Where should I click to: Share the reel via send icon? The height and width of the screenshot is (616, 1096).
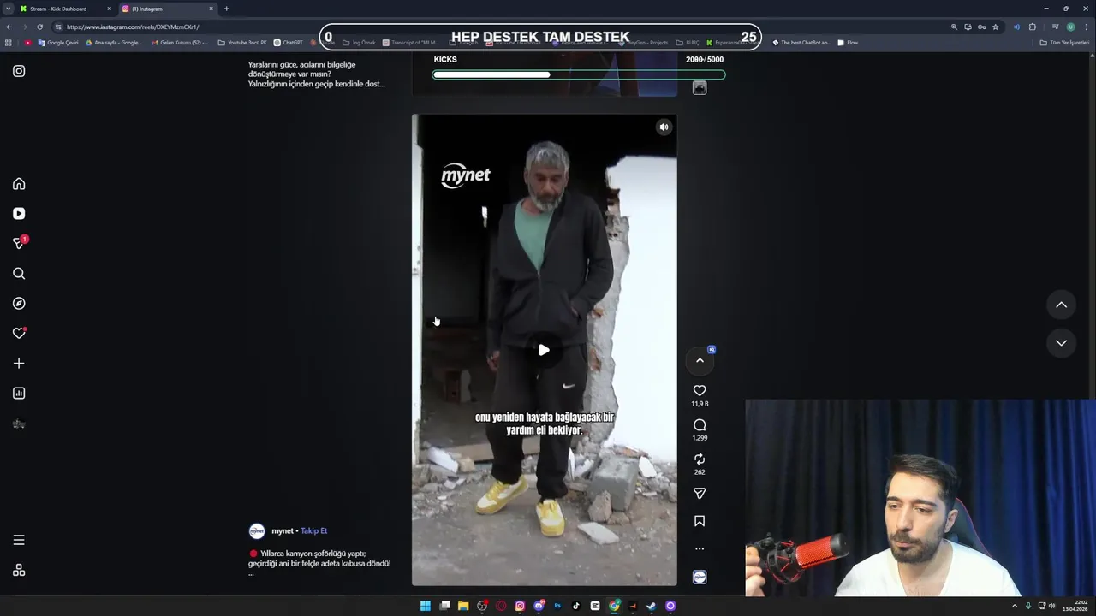[700, 494]
